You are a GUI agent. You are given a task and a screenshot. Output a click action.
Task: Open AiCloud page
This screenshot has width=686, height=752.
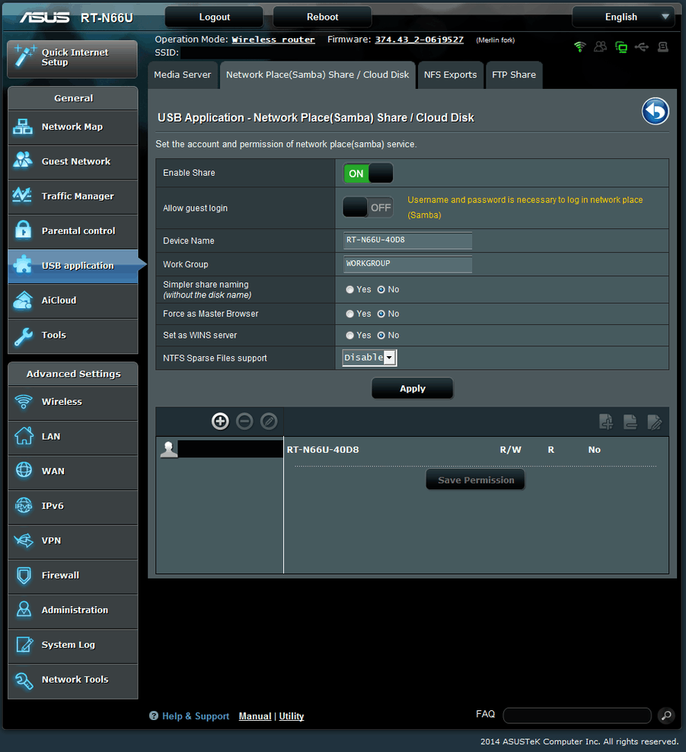pos(73,301)
